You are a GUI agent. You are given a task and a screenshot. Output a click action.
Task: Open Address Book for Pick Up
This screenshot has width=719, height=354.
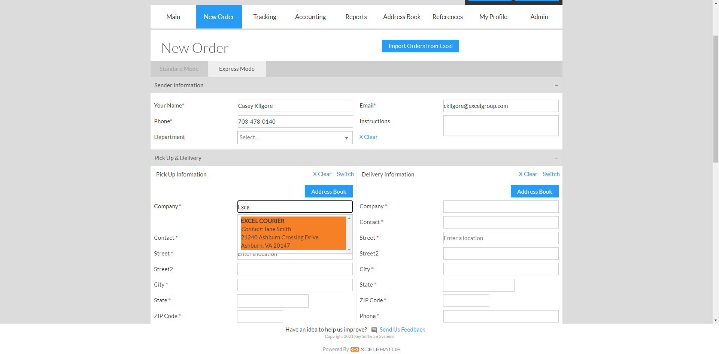point(329,191)
